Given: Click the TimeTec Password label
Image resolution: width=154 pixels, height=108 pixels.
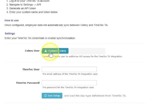Looking at the screenshot, I should (28, 83).
